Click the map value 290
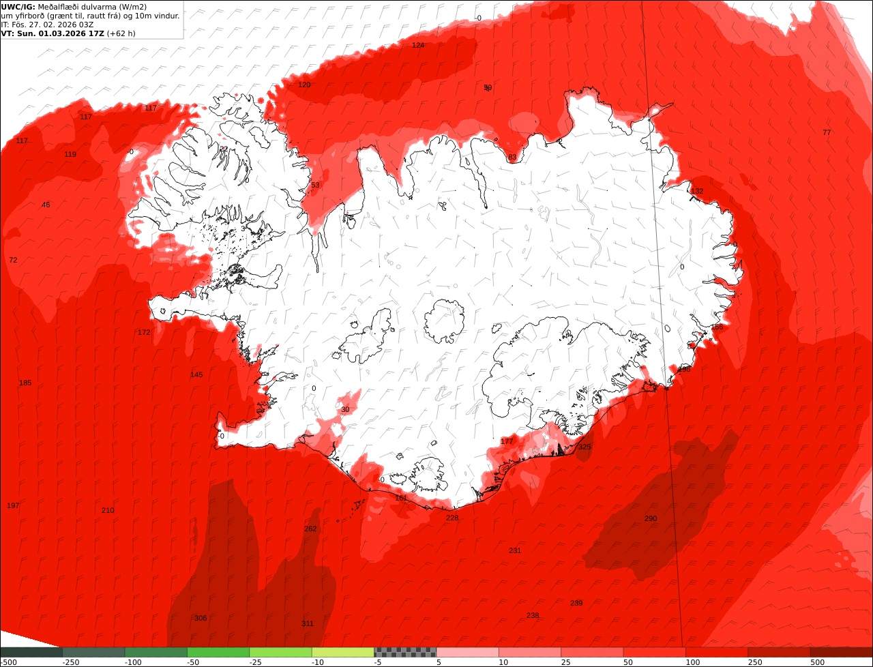This screenshot has height=667, width=873. [651, 518]
